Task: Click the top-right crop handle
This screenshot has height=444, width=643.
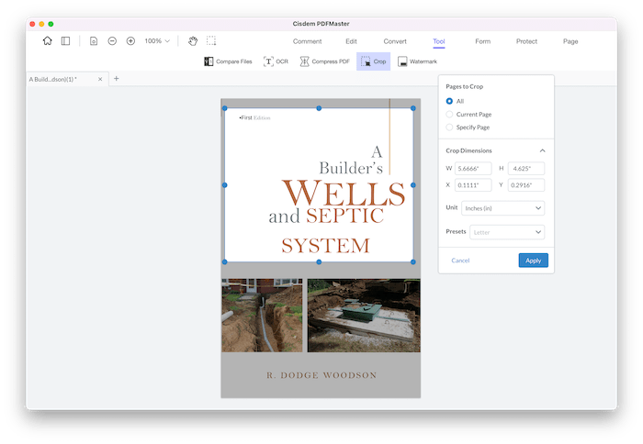Action: coord(413,108)
